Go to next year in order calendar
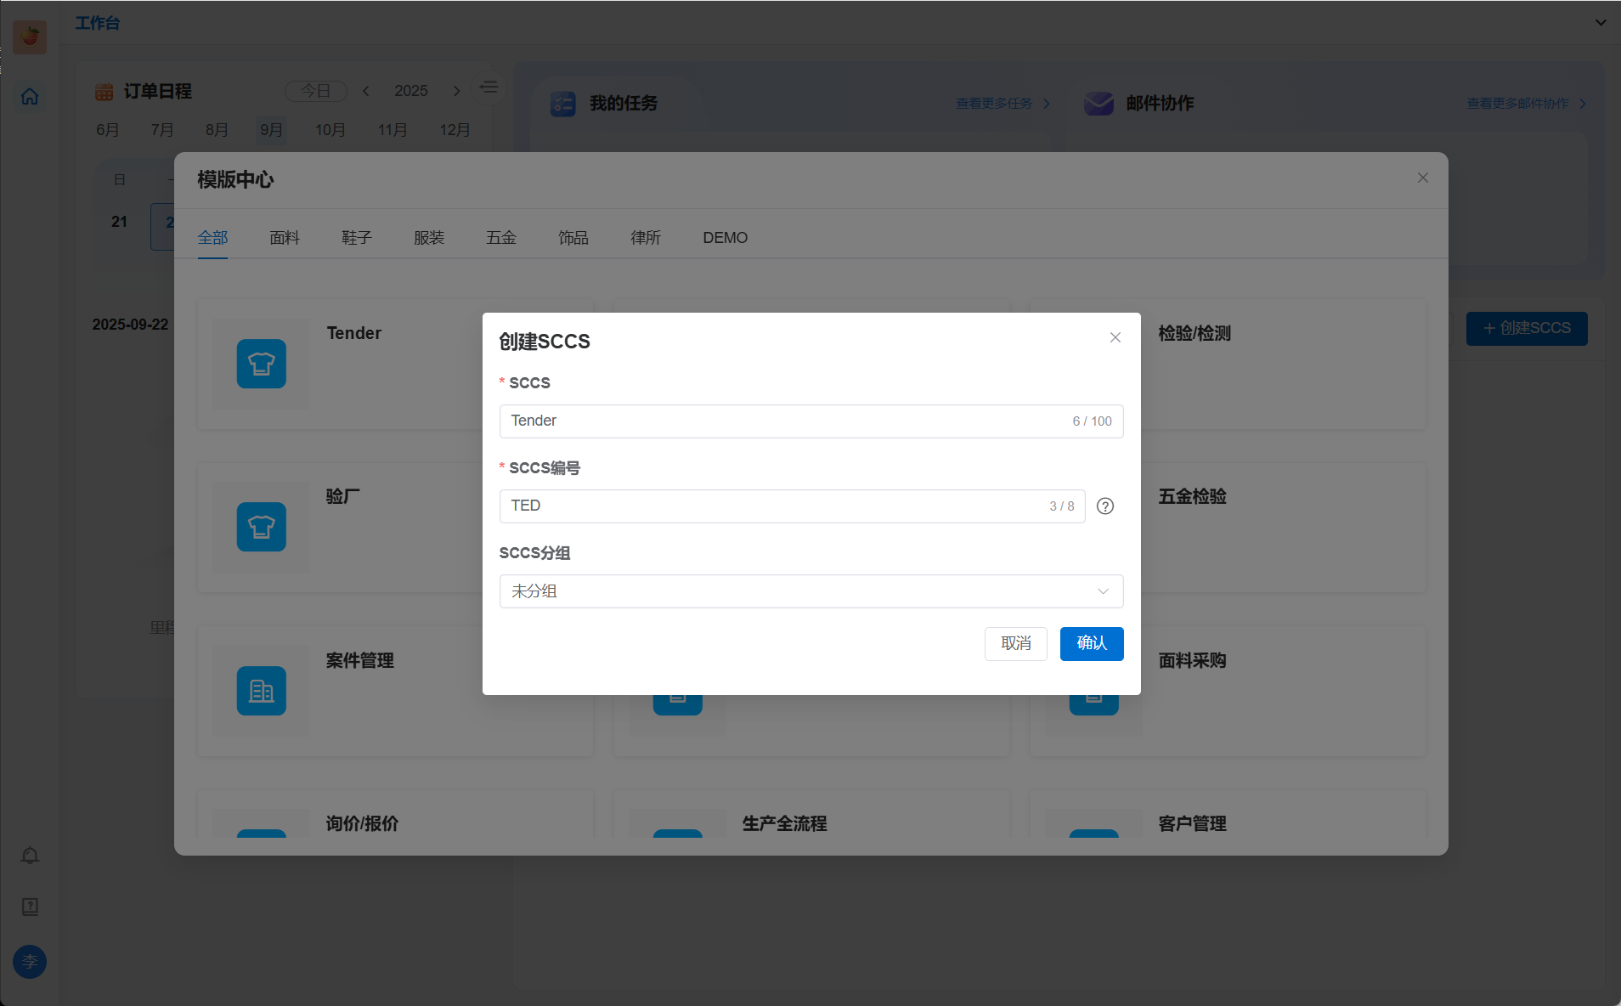 (x=456, y=91)
